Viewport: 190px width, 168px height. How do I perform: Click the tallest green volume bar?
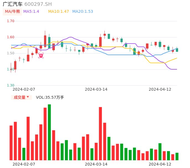click(x=49, y=132)
